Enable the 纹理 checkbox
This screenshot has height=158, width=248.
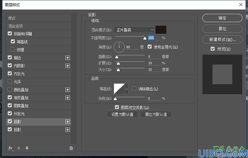pos(13,49)
